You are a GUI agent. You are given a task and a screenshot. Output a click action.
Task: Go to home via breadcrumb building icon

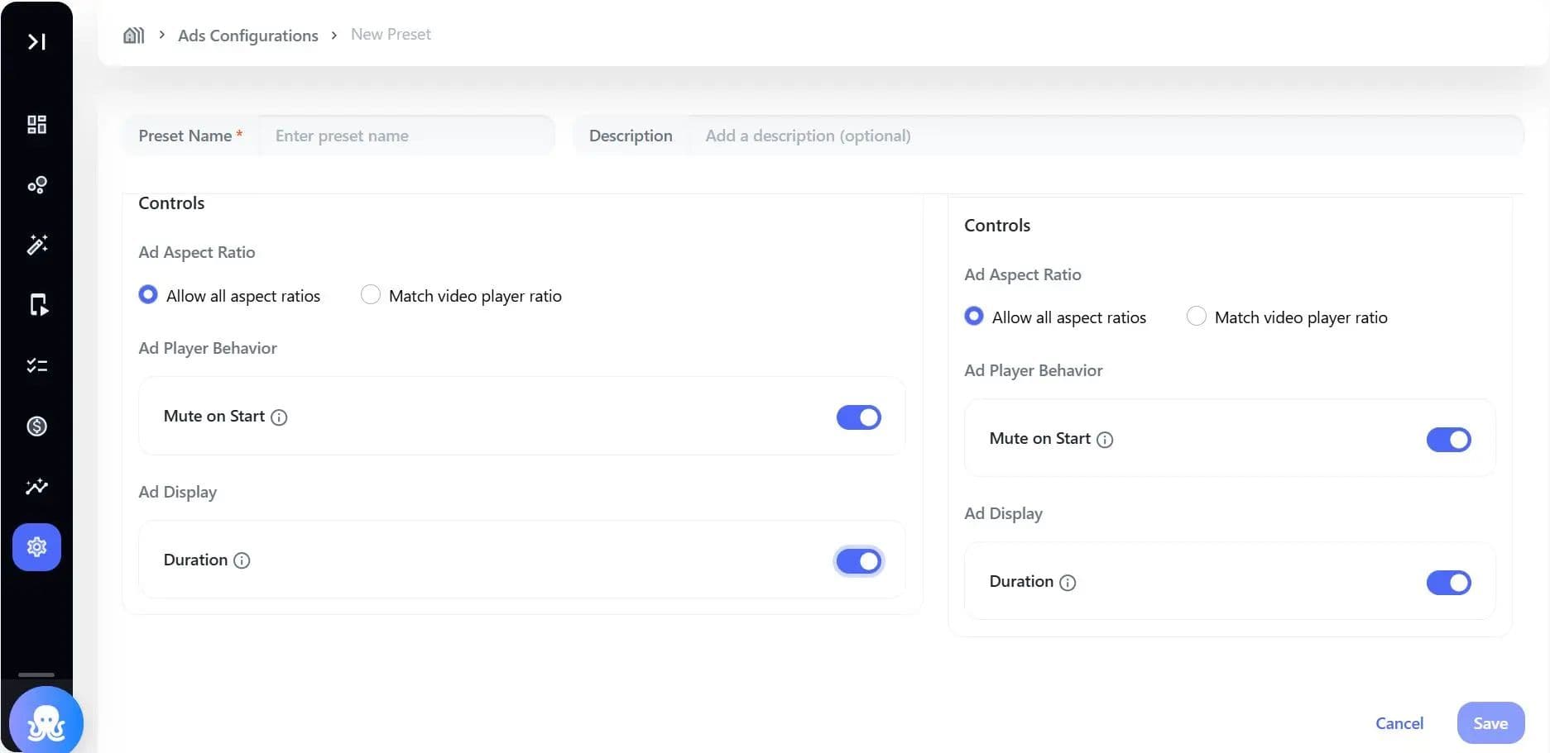click(x=133, y=35)
